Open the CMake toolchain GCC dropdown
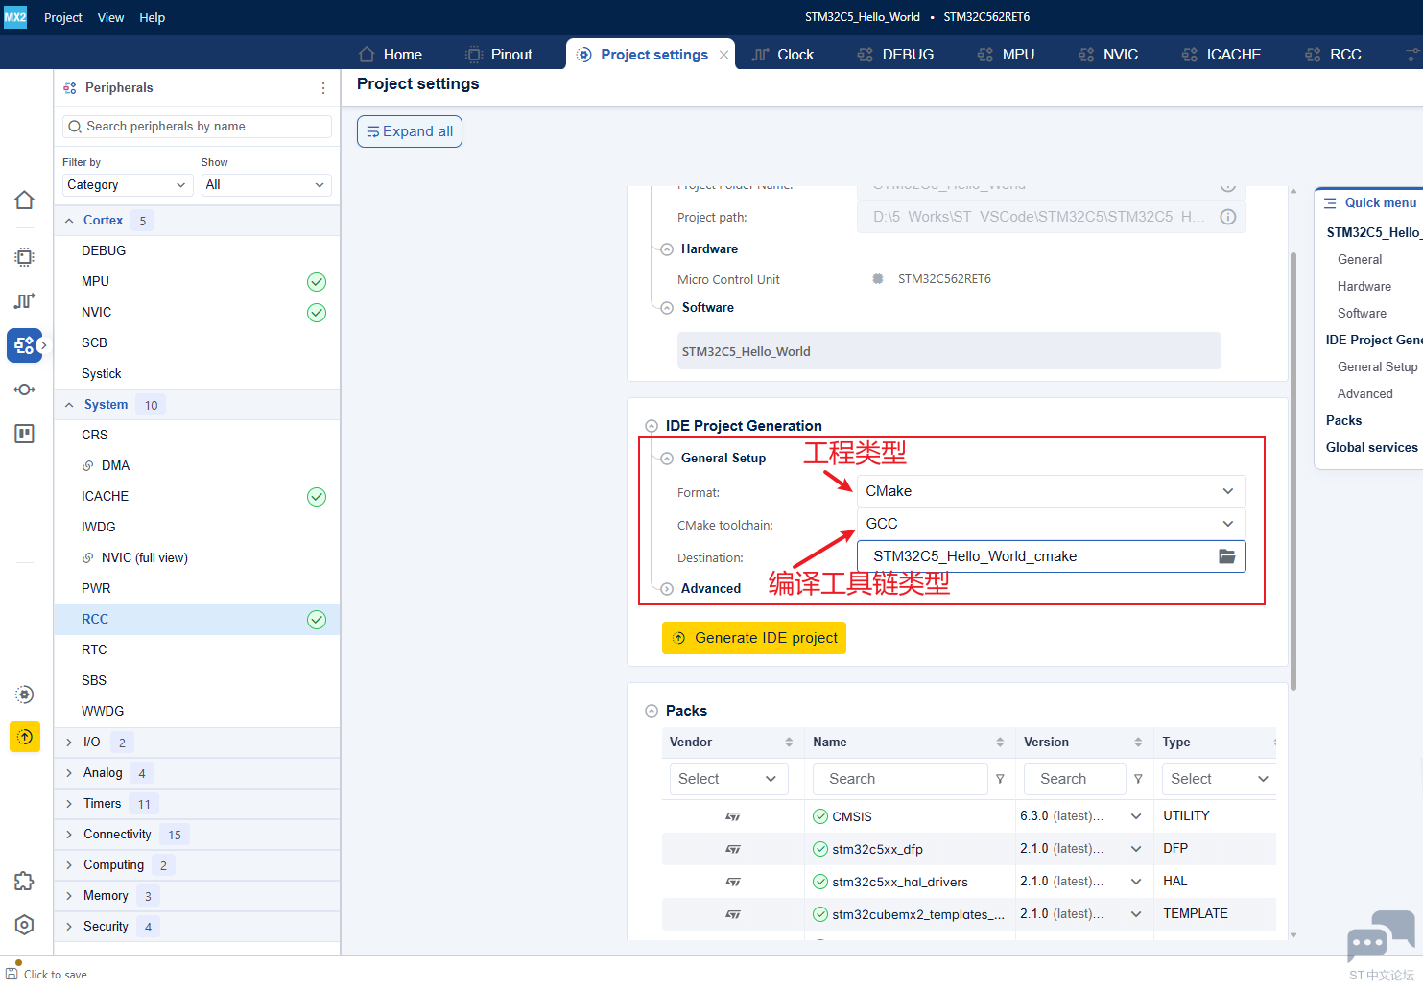 tap(1051, 524)
